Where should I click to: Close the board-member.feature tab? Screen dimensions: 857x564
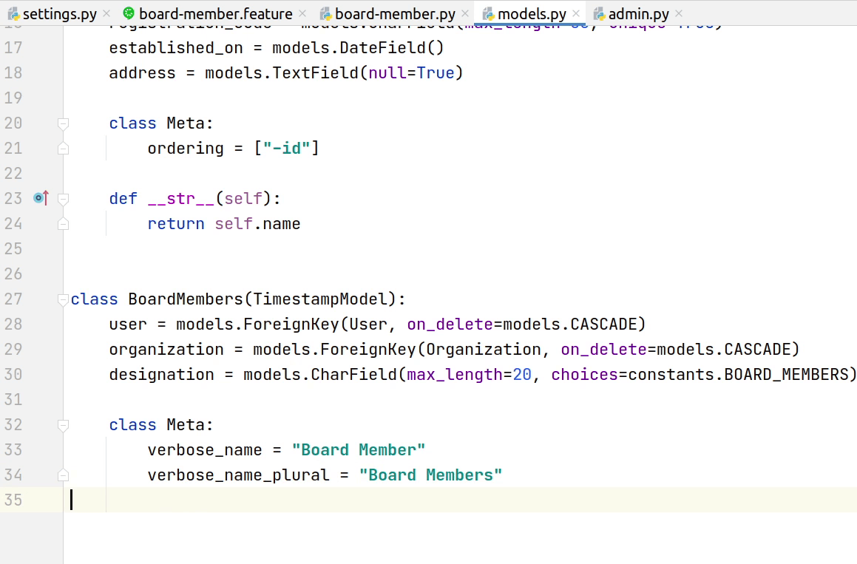tap(302, 13)
